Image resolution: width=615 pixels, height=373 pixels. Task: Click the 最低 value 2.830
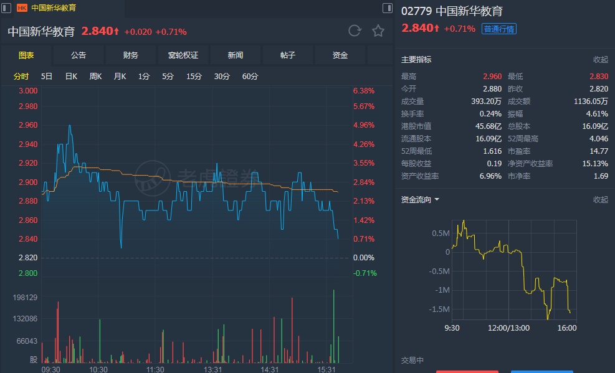tap(599, 77)
